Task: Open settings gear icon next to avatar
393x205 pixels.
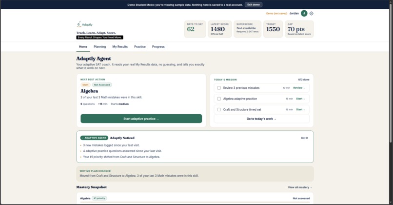Action: click(311, 13)
